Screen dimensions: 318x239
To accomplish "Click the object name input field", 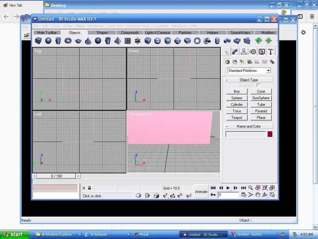I will [x=246, y=134].
